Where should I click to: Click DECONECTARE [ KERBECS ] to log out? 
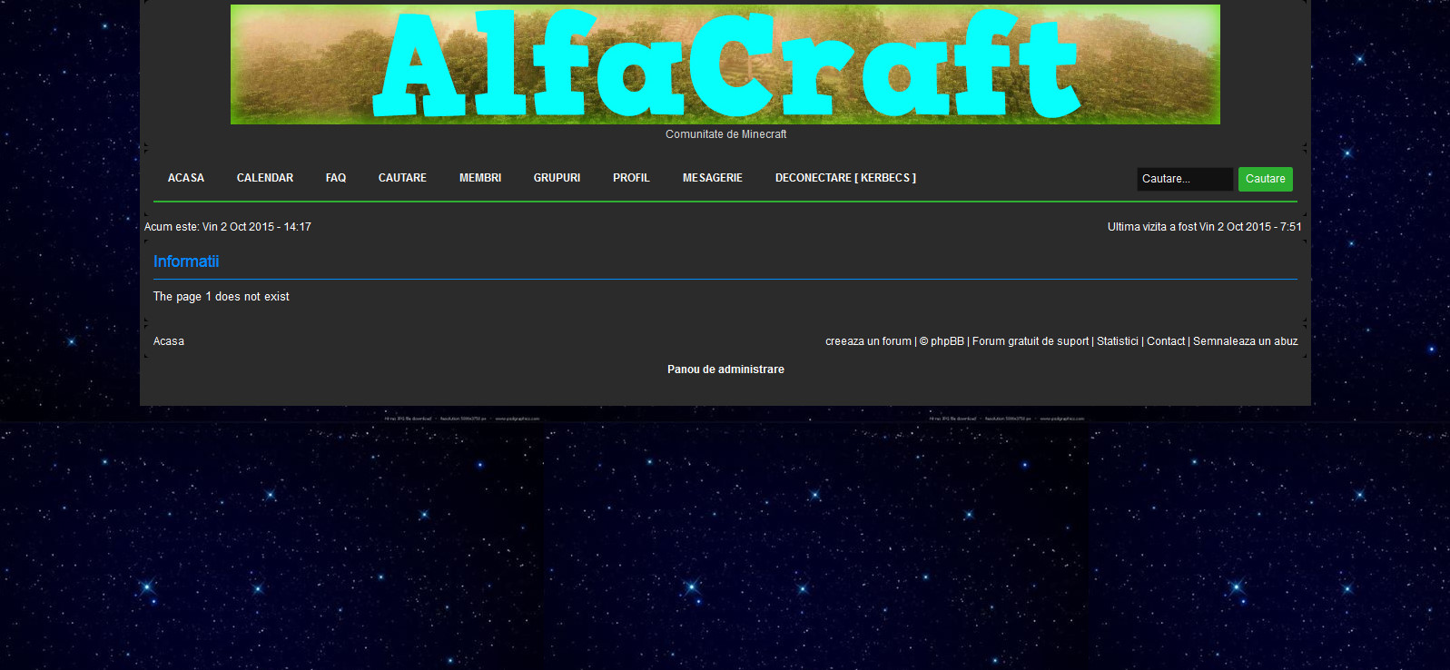(x=845, y=178)
